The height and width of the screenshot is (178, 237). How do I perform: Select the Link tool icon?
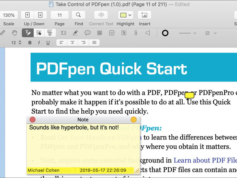coord(124,33)
